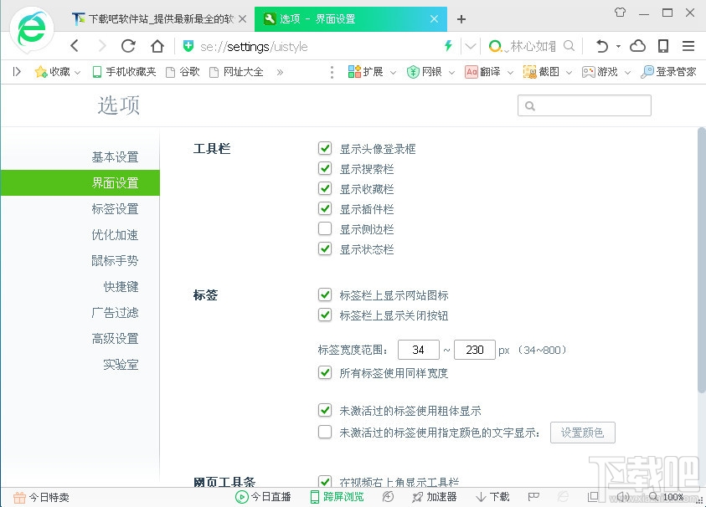Expand the 翻译 dropdown arrow
706x507 pixels.
[510, 73]
